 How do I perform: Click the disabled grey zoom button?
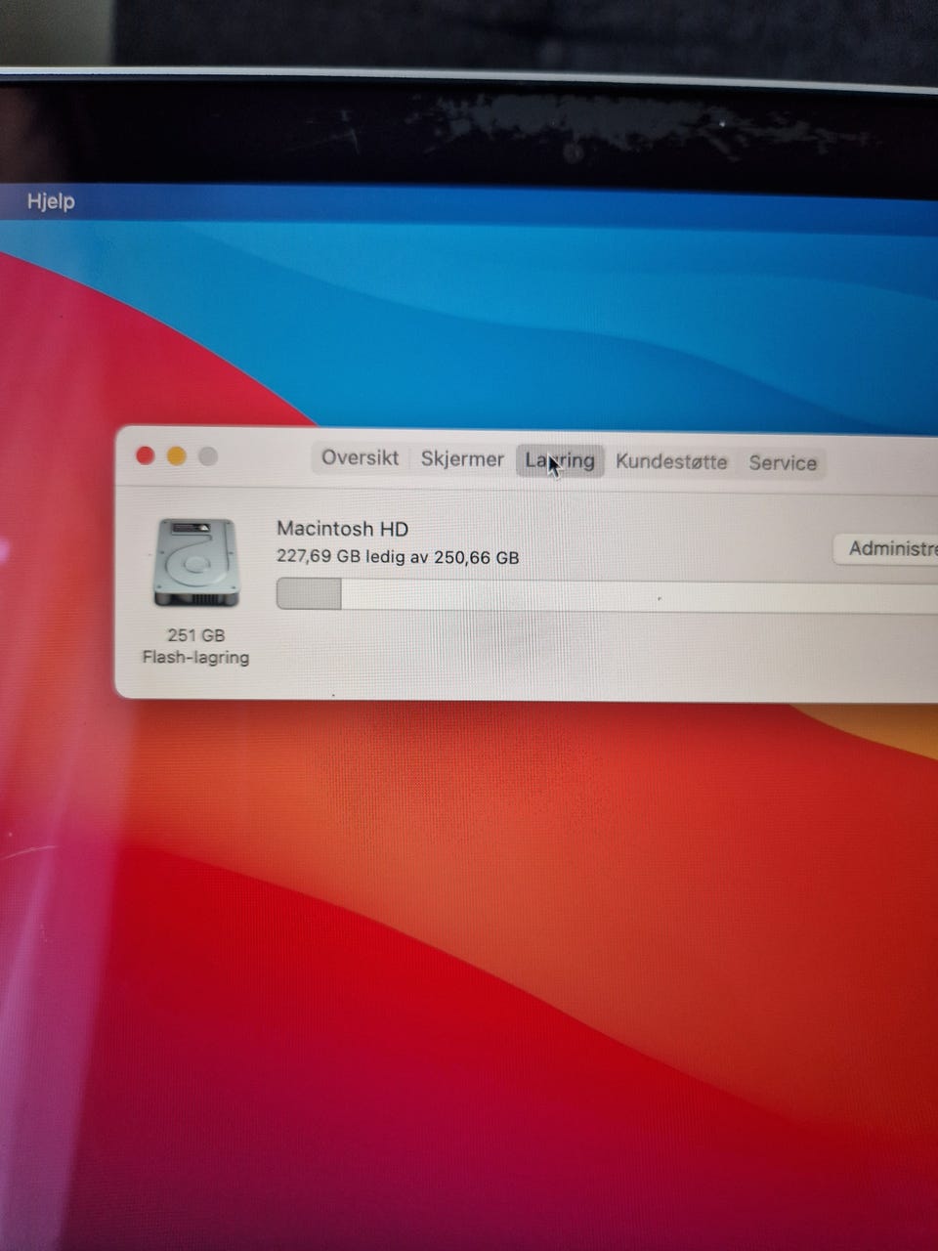208,456
